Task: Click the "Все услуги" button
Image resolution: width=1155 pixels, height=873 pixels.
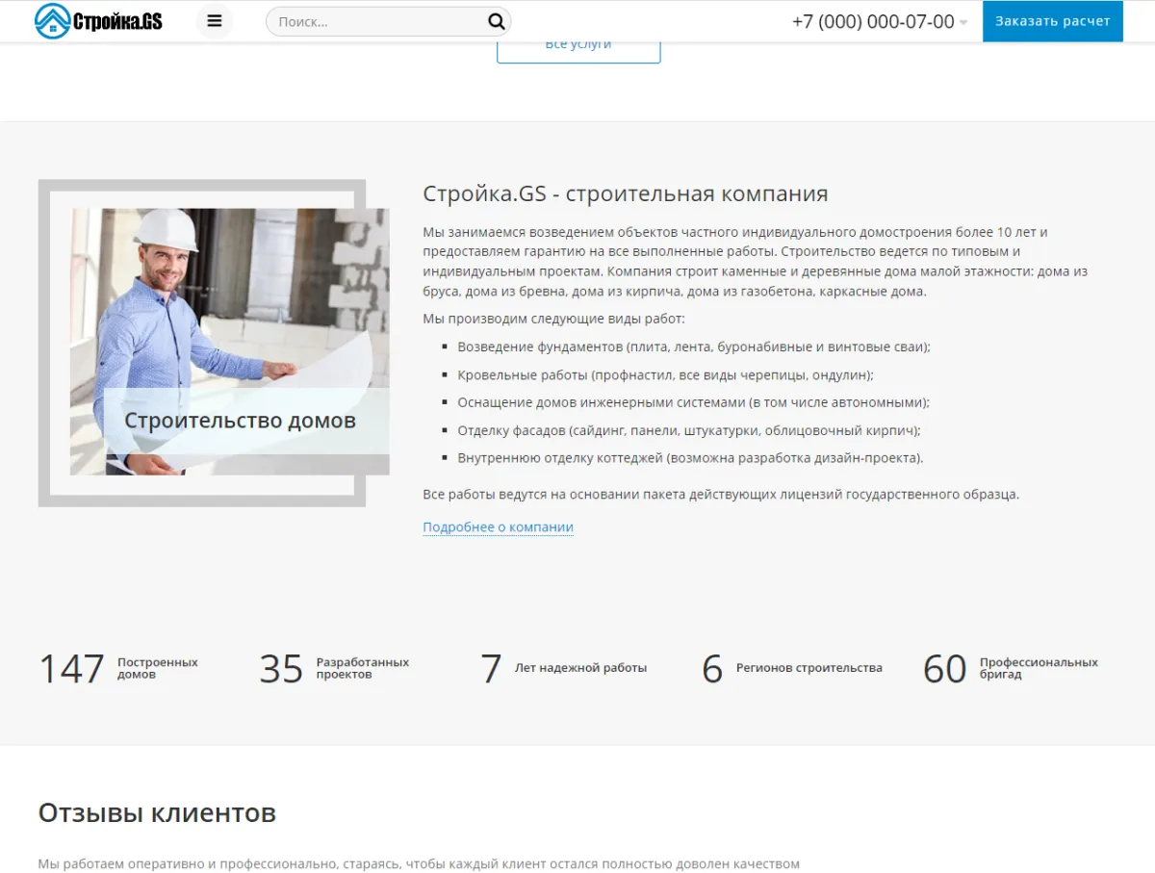Action: point(577,42)
